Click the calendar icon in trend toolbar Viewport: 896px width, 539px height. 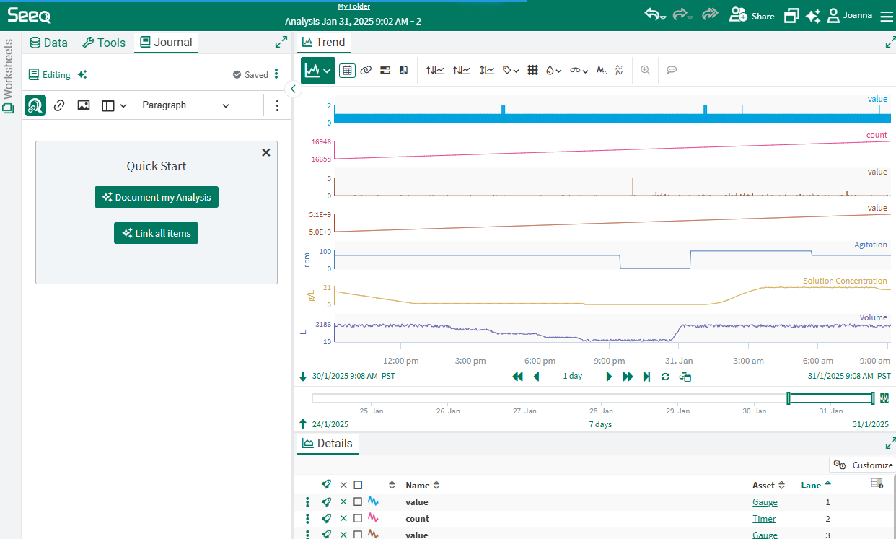[x=347, y=71]
